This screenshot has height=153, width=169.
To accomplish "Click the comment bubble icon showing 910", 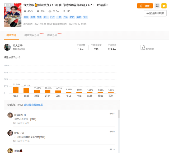I will pos(38,11).
